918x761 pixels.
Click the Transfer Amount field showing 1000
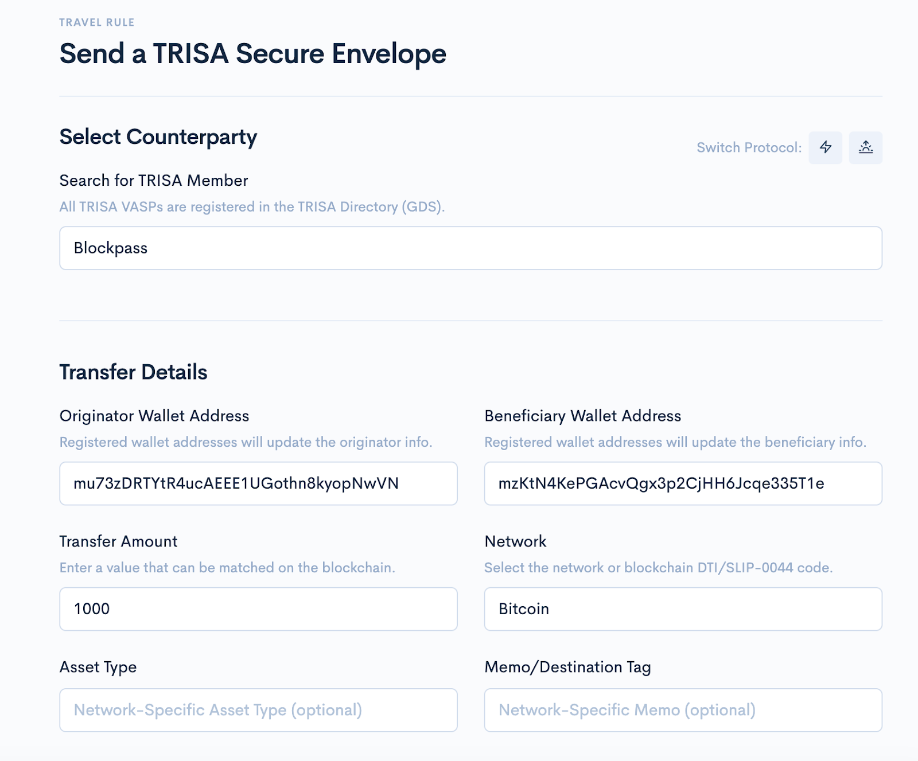pos(258,609)
